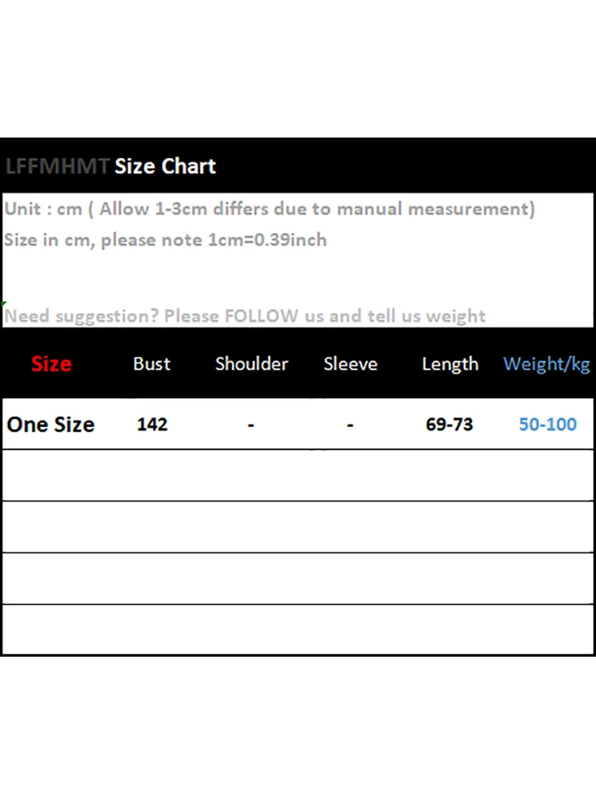The height and width of the screenshot is (795, 596).
Task: Click the blue Weight/kg column header
Action: (x=547, y=364)
